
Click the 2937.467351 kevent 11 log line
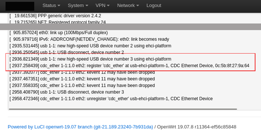point(82,79)
